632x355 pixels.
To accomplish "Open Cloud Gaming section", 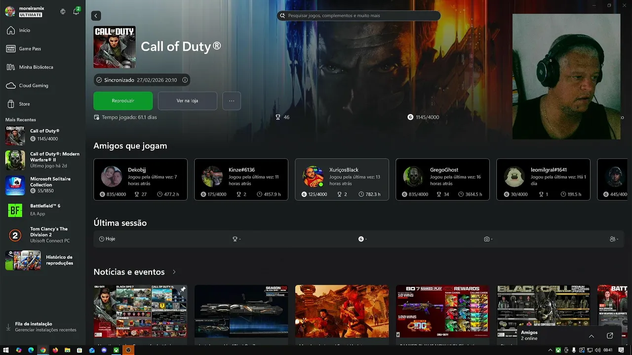I will click(42, 86).
